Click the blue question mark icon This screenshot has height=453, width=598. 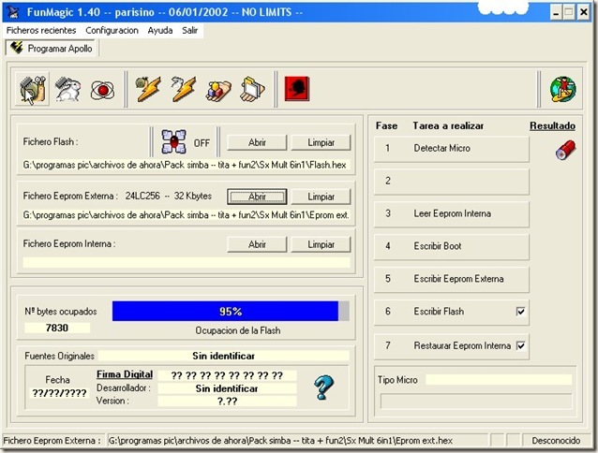(x=323, y=387)
